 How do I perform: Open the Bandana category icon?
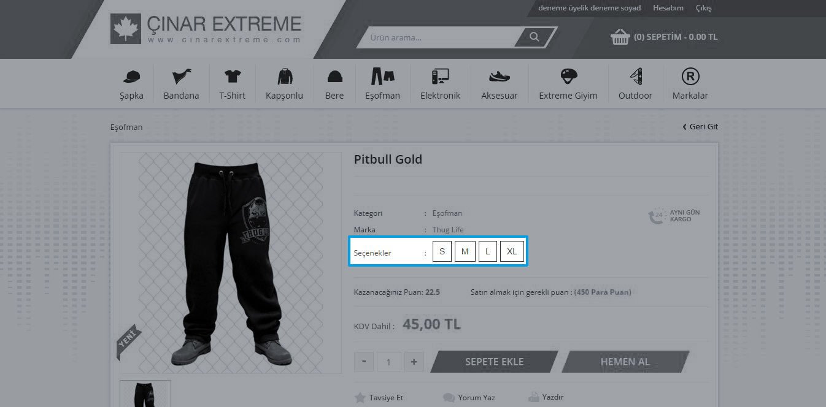click(182, 77)
